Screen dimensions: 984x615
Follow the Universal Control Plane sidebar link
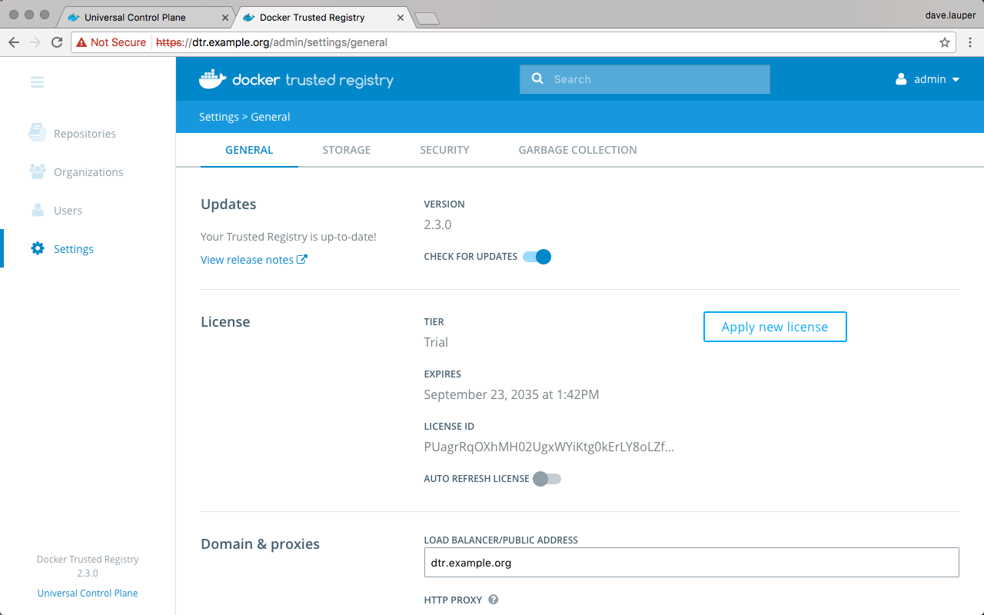[88, 593]
